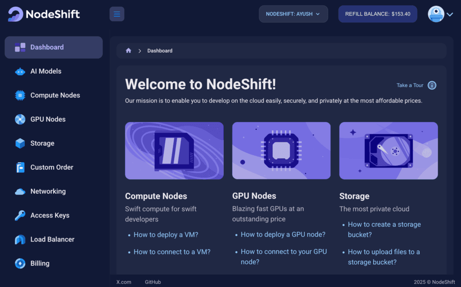This screenshot has height=287, width=461.
Task: Click the Storage card hard drive illustration
Action: tap(389, 150)
